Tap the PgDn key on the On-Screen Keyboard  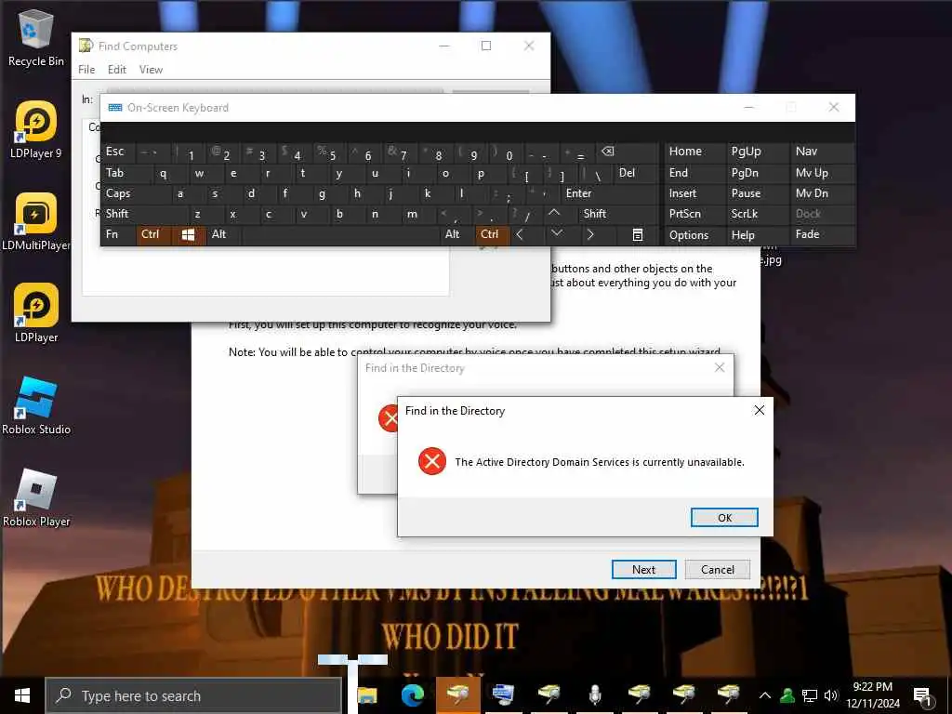tap(757, 173)
